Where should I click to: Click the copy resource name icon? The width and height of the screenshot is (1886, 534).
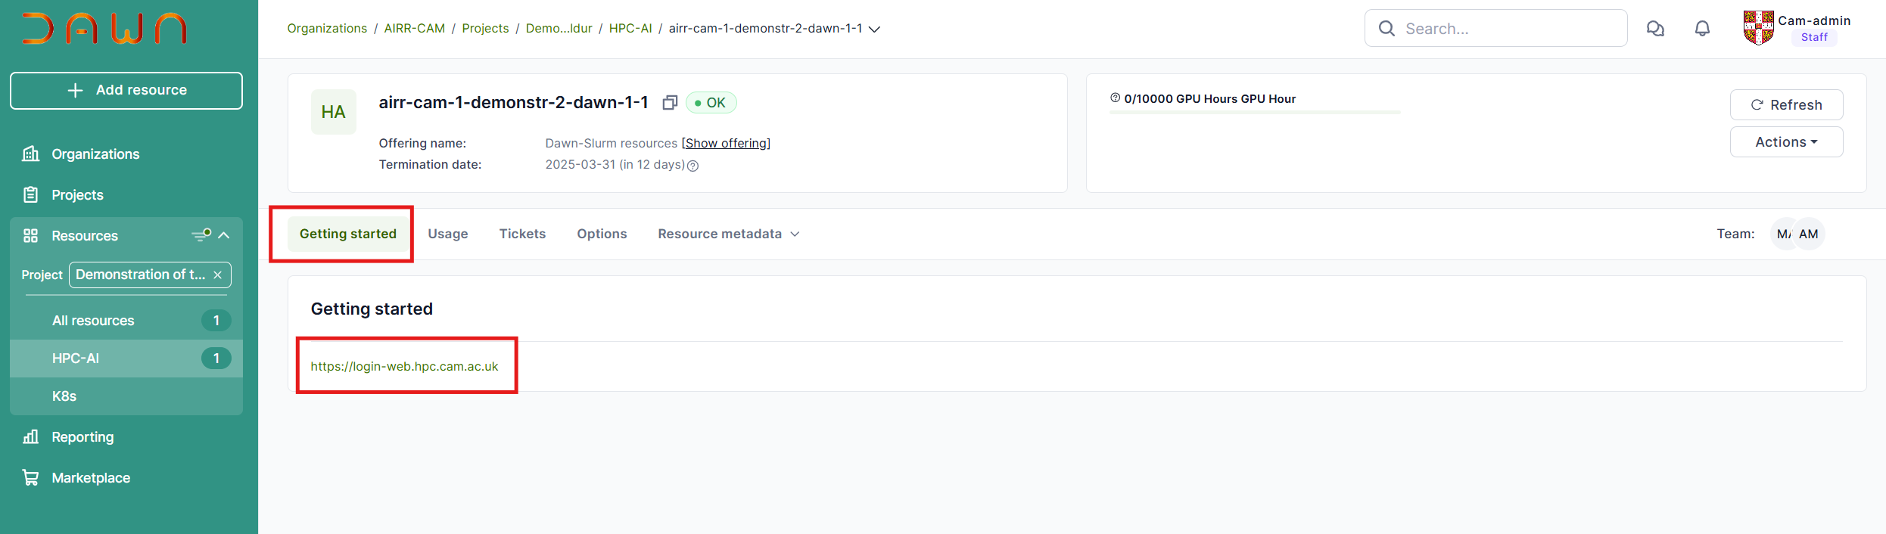[x=669, y=103]
